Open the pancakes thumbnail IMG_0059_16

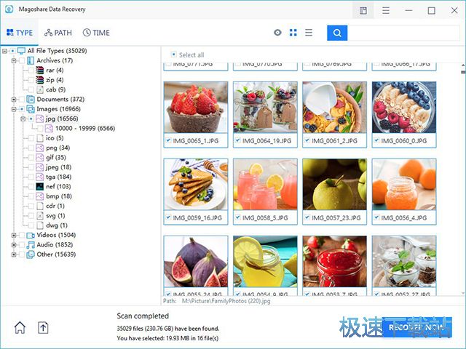[x=196, y=184]
